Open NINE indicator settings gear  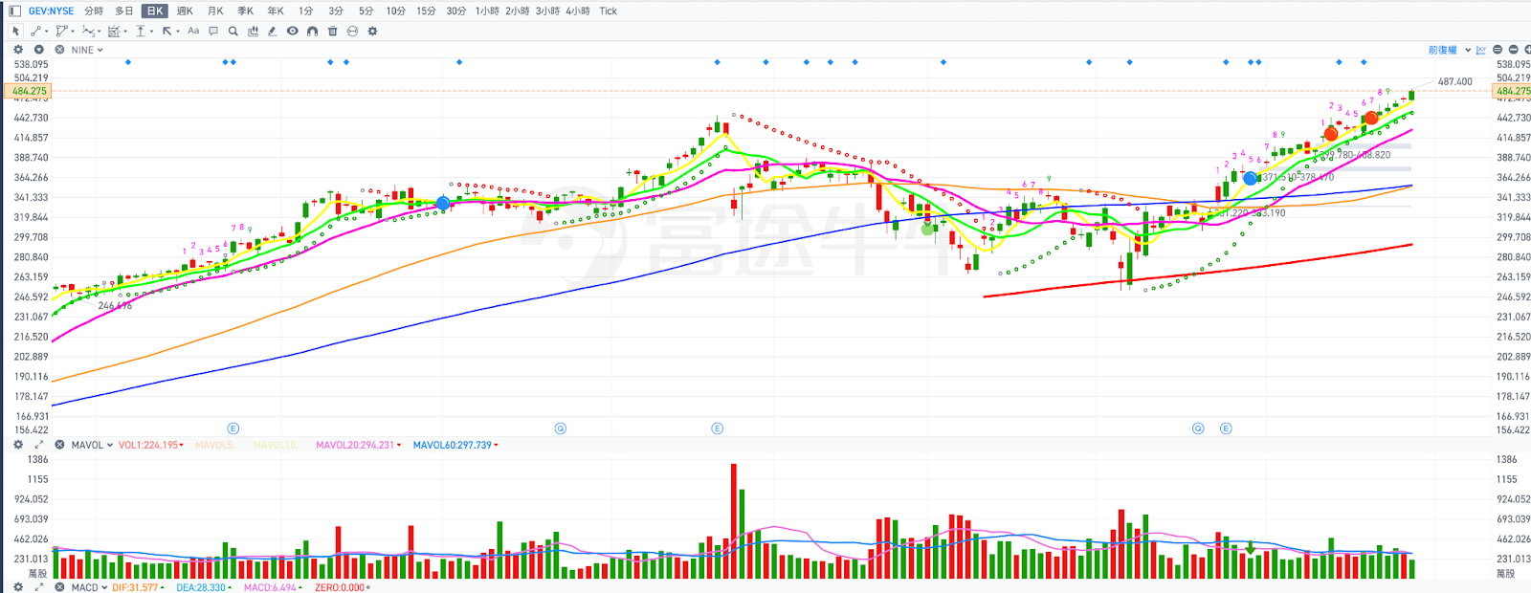pyautogui.click(x=18, y=50)
